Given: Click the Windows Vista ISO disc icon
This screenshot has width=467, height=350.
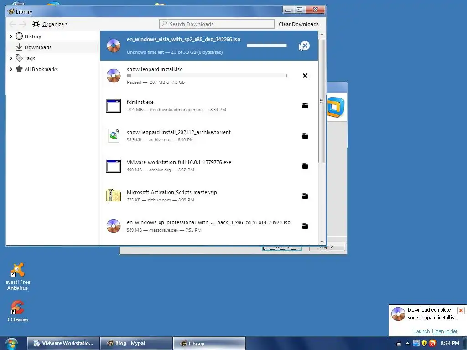Looking at the screenshot, I should (x=114, y=46).
